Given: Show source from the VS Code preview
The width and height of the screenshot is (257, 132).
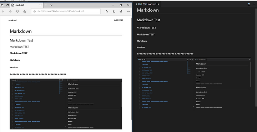Looking at the screenshot, I should point(249,4).
